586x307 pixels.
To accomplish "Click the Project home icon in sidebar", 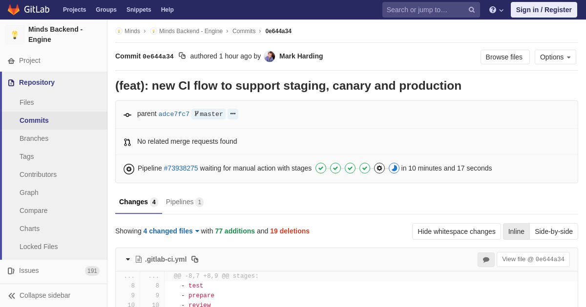I will point(11,61).
